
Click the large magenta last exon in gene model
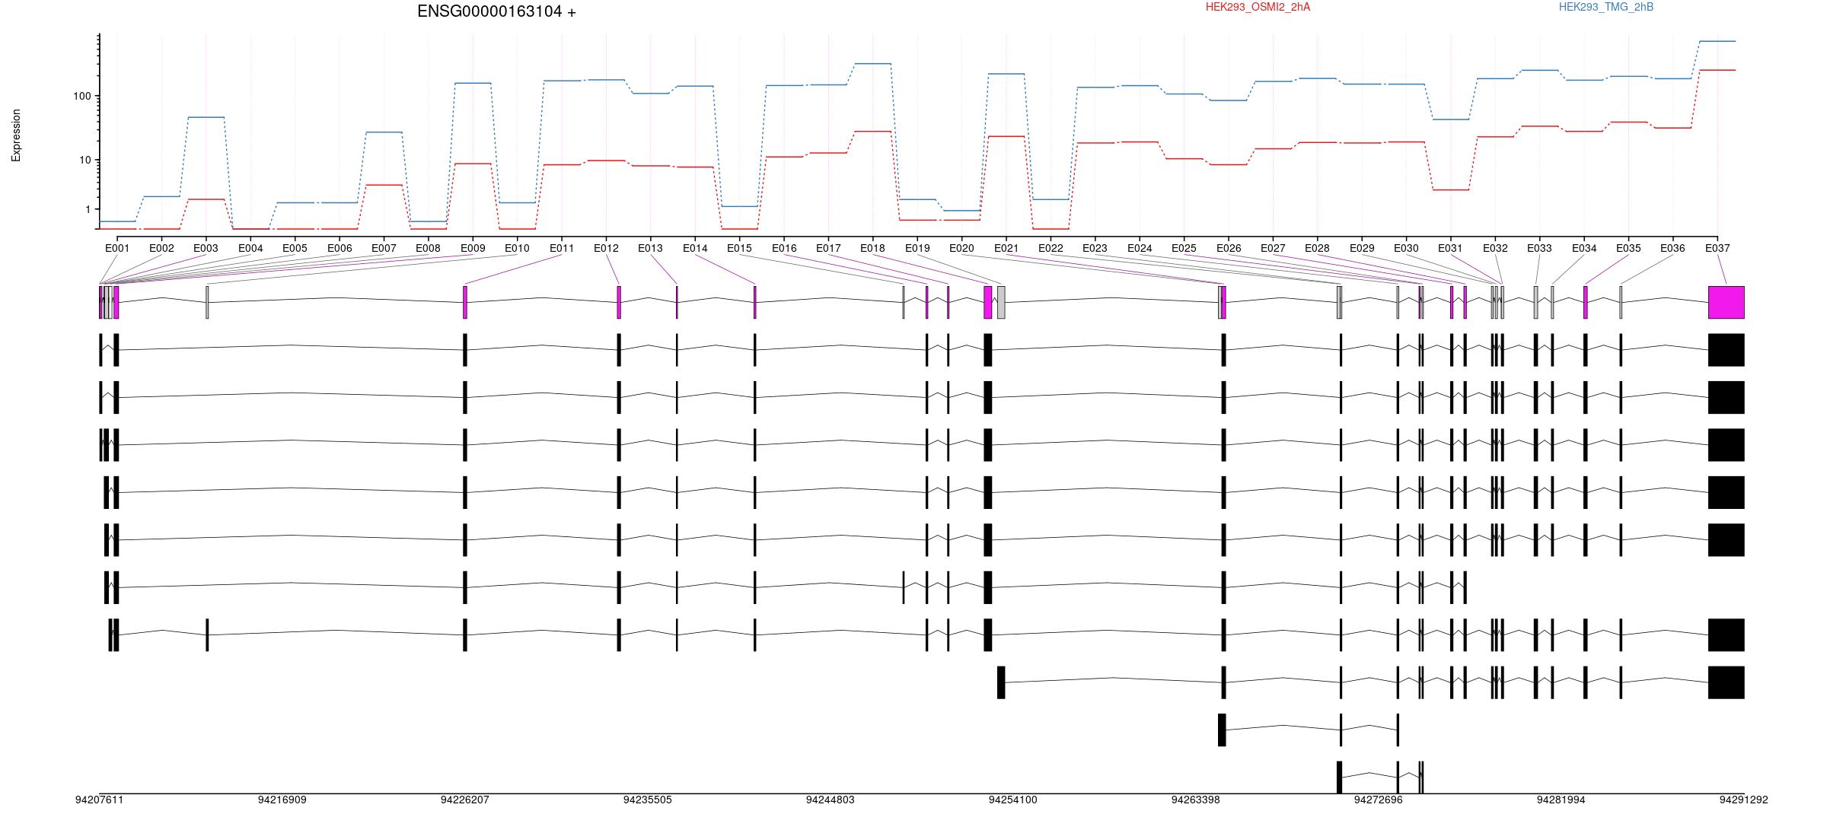[x=1727, y=302]
